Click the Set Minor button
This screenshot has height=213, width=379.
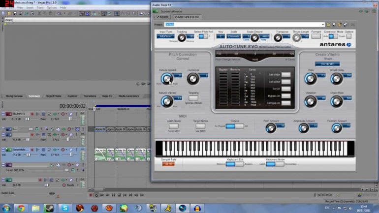[286, 82]
